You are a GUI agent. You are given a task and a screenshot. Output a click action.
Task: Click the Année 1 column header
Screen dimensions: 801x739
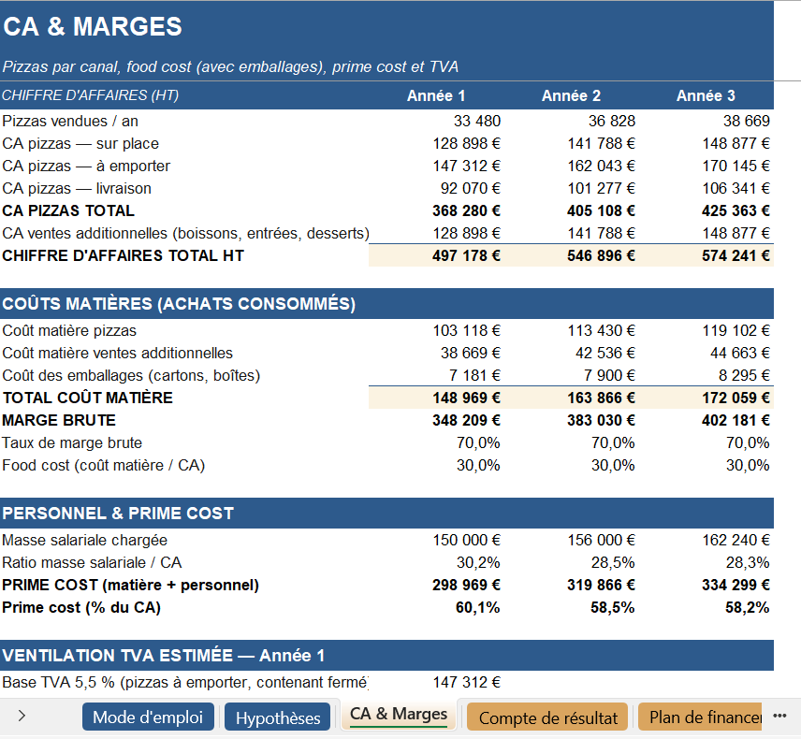pos(436,95)
